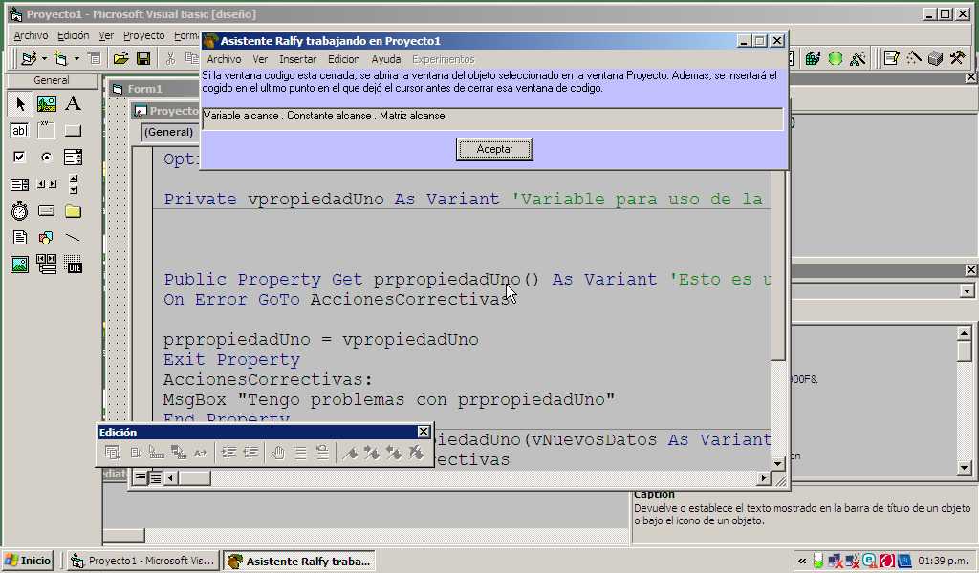Click the Clear All Bookmarks icon
This screenshot has width=979, height=573.
coord(416,454)
